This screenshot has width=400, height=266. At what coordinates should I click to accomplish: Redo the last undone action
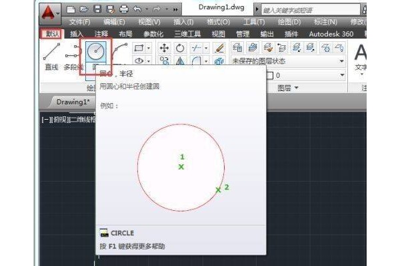[x=157, y=10]
